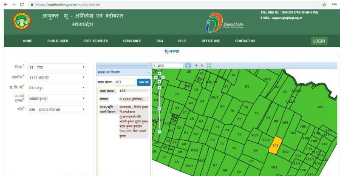Viewport: 340px width, 176px height.
Task: Select plot 94 on the map
Action: [x=255, y=150]
